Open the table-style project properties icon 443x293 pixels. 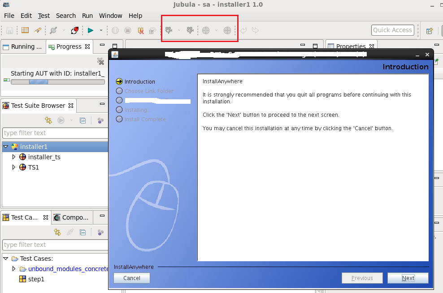point(25,30)
